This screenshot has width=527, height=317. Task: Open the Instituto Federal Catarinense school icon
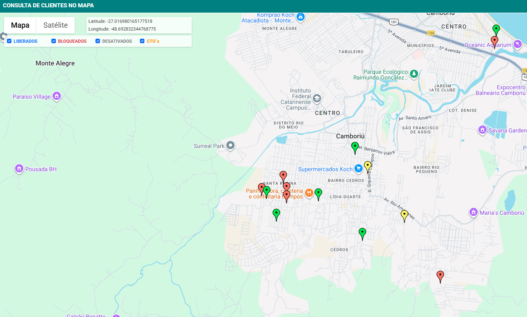tap(317, 98)
